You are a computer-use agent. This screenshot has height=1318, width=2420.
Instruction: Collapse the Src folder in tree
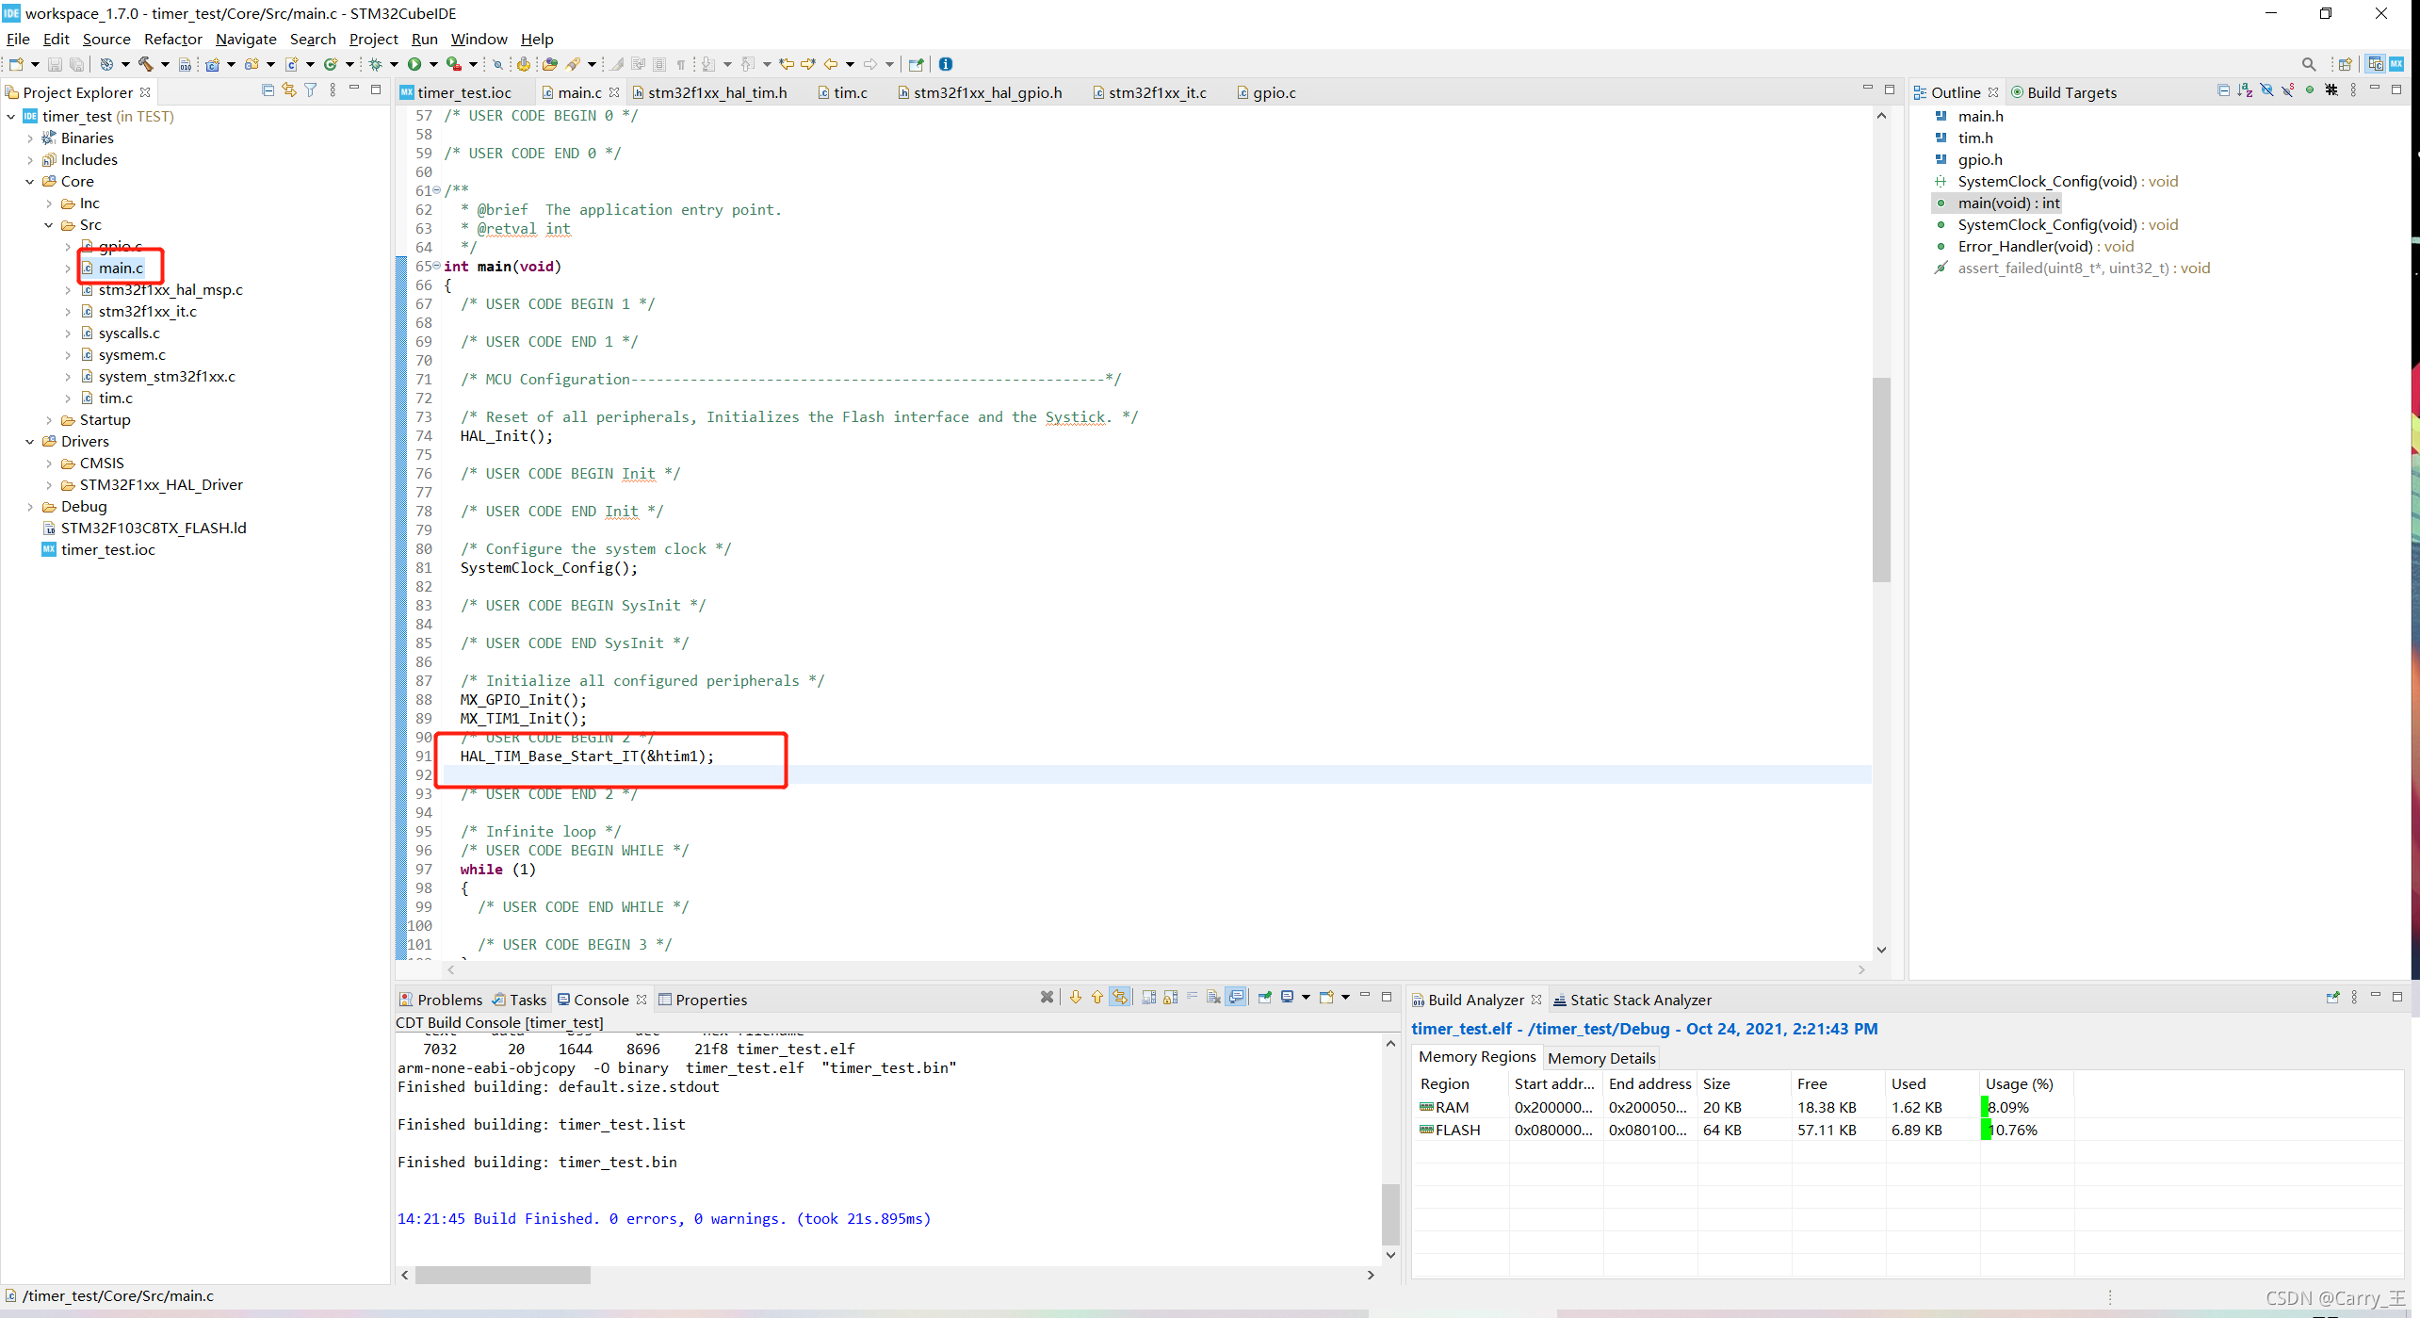[49, 225]
